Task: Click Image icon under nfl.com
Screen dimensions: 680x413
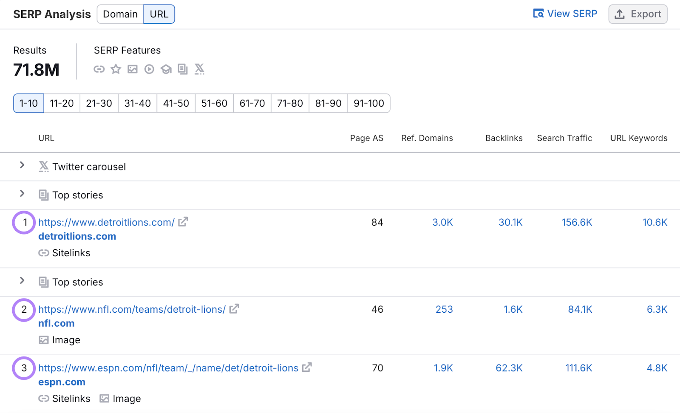Action: 43,340
